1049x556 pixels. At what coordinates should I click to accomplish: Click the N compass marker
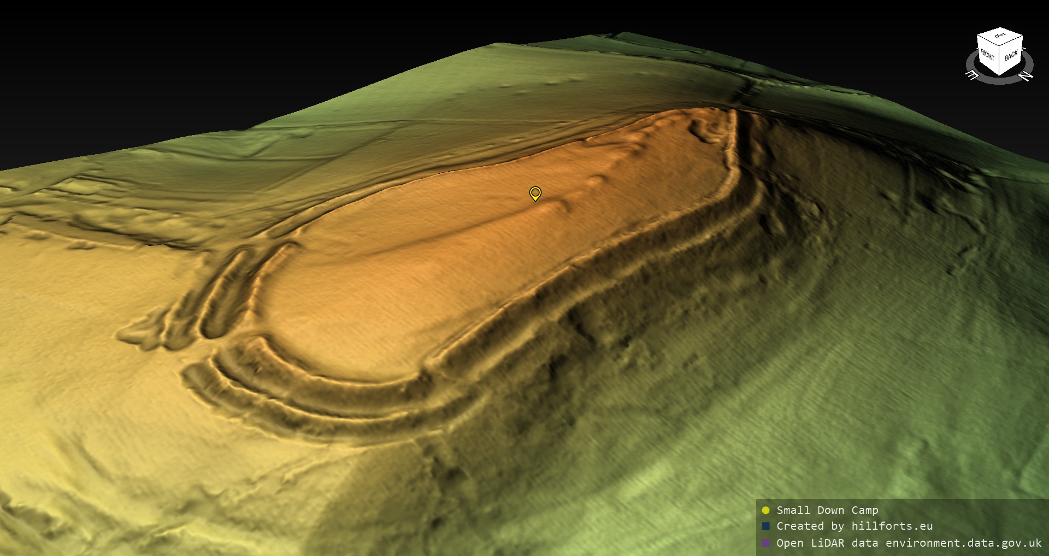coord(1027,75)
